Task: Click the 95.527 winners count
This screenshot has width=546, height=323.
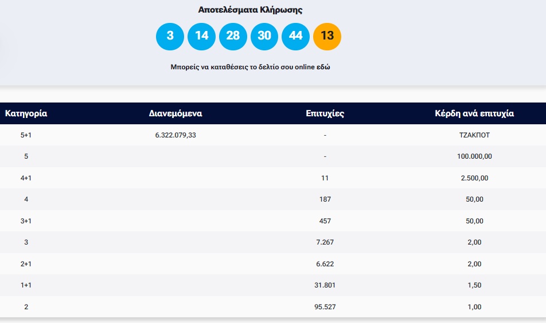Action: pos(325,307)
